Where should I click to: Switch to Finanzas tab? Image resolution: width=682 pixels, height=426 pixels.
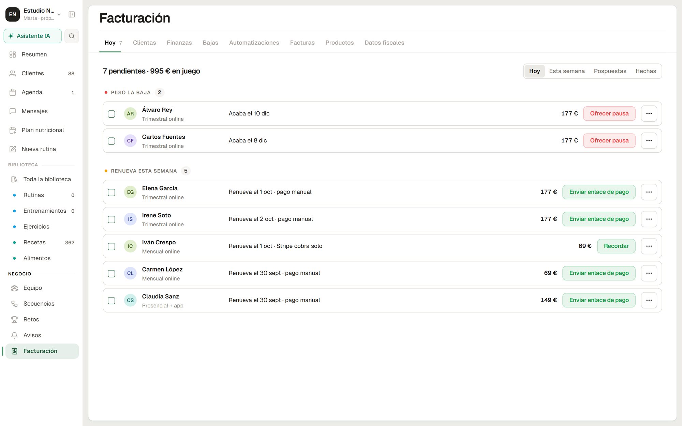(x=179, y=43)
